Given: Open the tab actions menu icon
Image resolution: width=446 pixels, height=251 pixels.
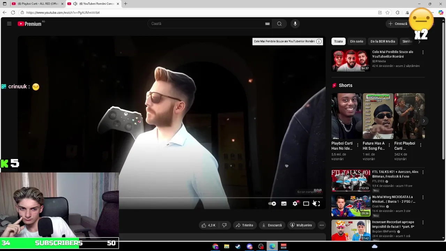Looking at the screenshot, I should (5, 4).
